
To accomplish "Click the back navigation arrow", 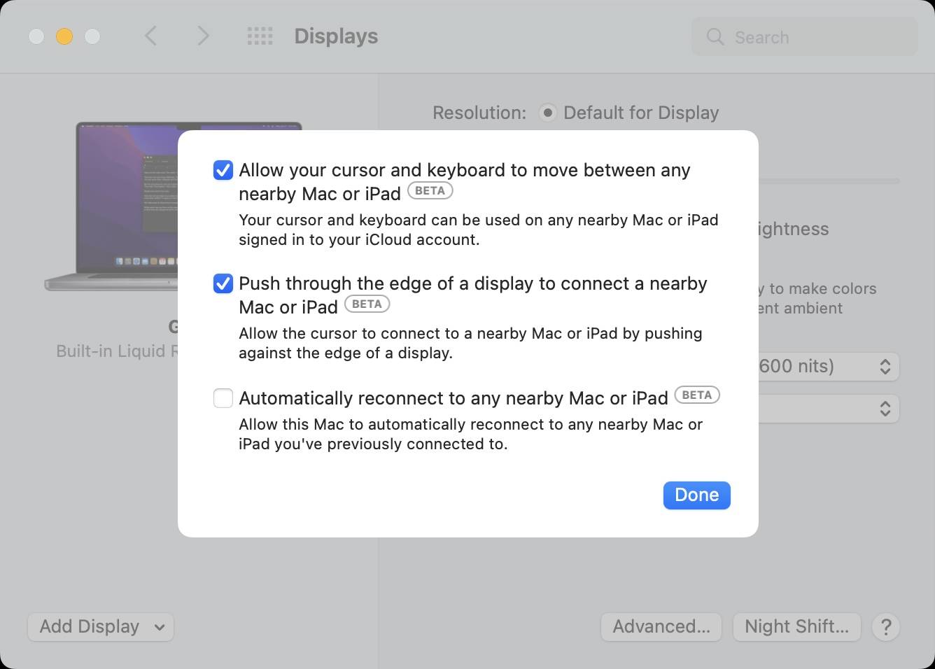I will (150, 36).
